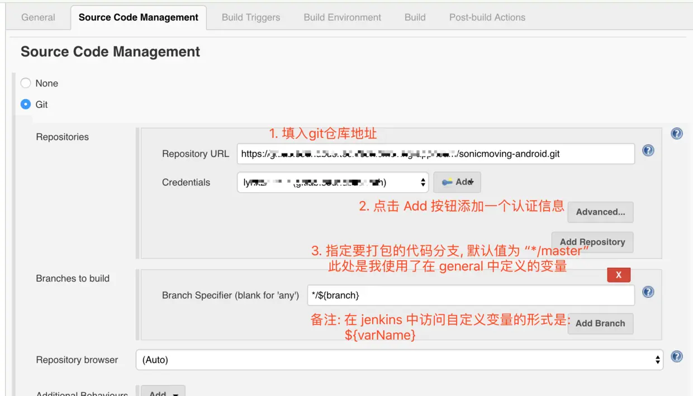Click help icon at top of Repositories section
Image resolution: width=693 pixels, height=396 pixels.
[x=677, y=133]
